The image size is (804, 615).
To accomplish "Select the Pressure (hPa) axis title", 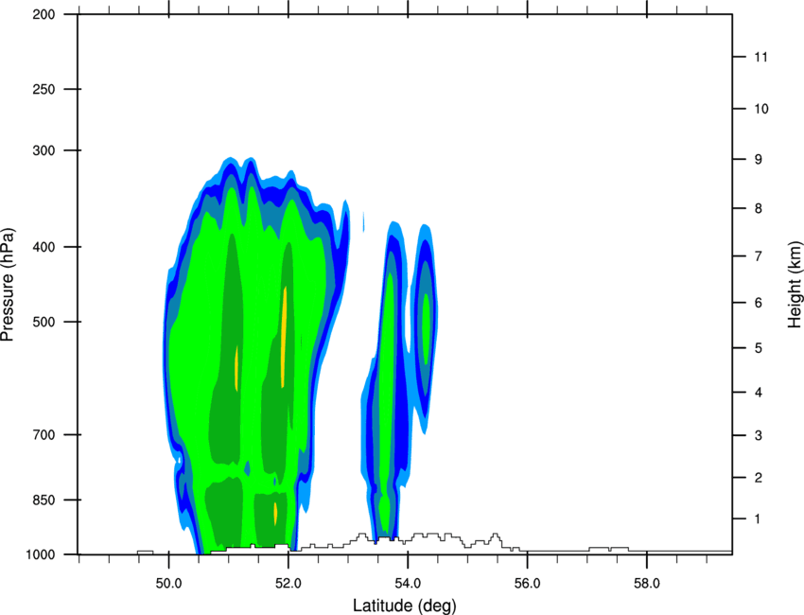I will click(x=8, y=285).
